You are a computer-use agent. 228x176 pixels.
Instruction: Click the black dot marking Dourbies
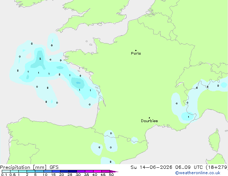[x=149, y=118]
